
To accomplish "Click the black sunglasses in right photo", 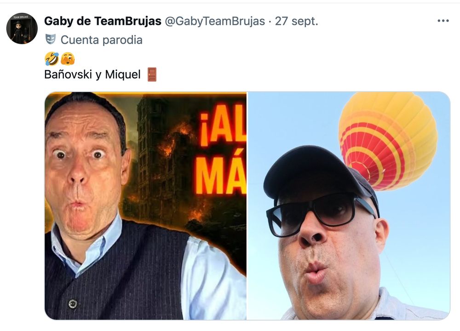I will [x=321, y=214].
